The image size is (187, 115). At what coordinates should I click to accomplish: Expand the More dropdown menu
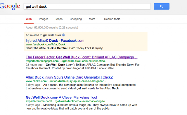[93, 19]
